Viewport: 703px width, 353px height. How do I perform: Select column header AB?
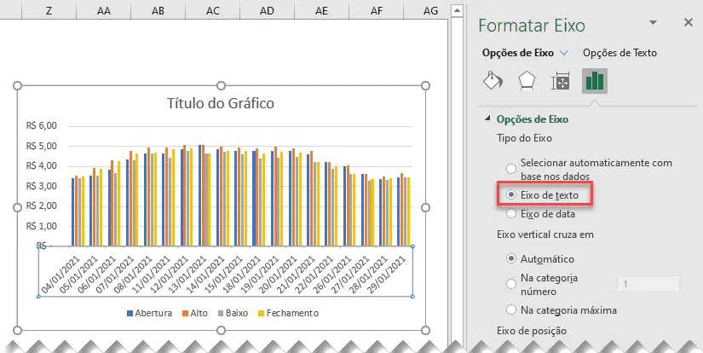click(158, 11)
